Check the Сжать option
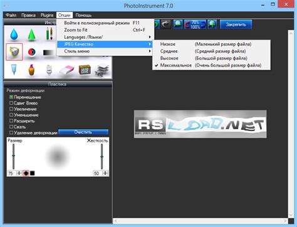Viewport: 297px width, 227px height. (x=11, y=127)
